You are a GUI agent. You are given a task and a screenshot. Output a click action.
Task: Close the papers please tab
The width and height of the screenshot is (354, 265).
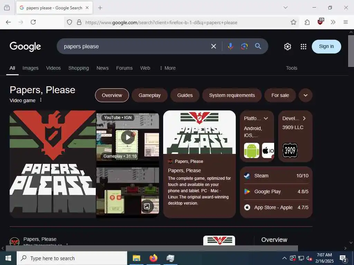point(87,8)
